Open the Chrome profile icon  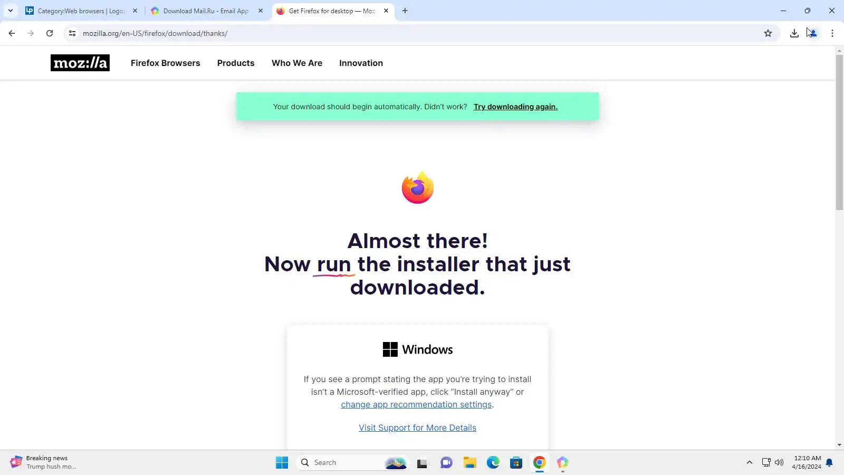click(x=813, y=33)
